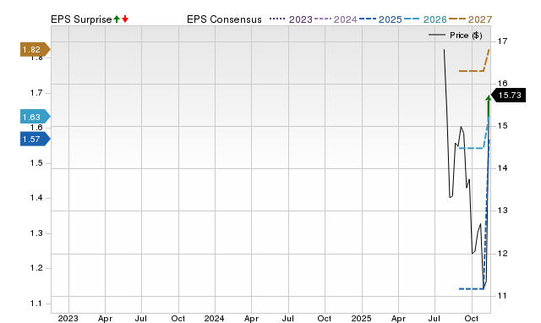This screenshot has height=323, width=541.
Task: Click the 1.1 left axis value
Action: click(x=36, y=304)
